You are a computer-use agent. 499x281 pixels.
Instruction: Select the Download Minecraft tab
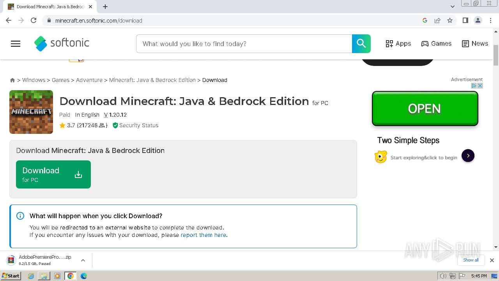(50, 7)
